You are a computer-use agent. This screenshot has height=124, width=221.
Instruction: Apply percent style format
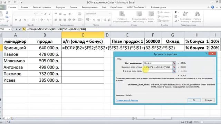(x=94, y=20)
